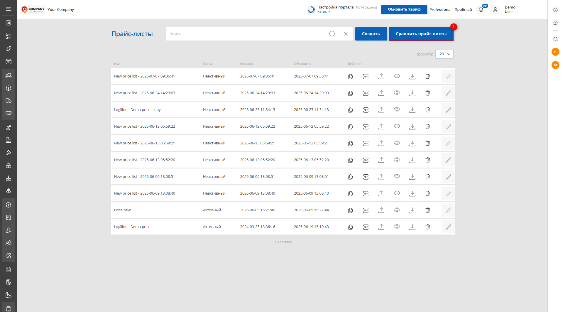Copy the New price list 2025-07-07 09:36:41 row
This screenshot has width=563, height=312.
pyautogui.click(x=350, y=76)
